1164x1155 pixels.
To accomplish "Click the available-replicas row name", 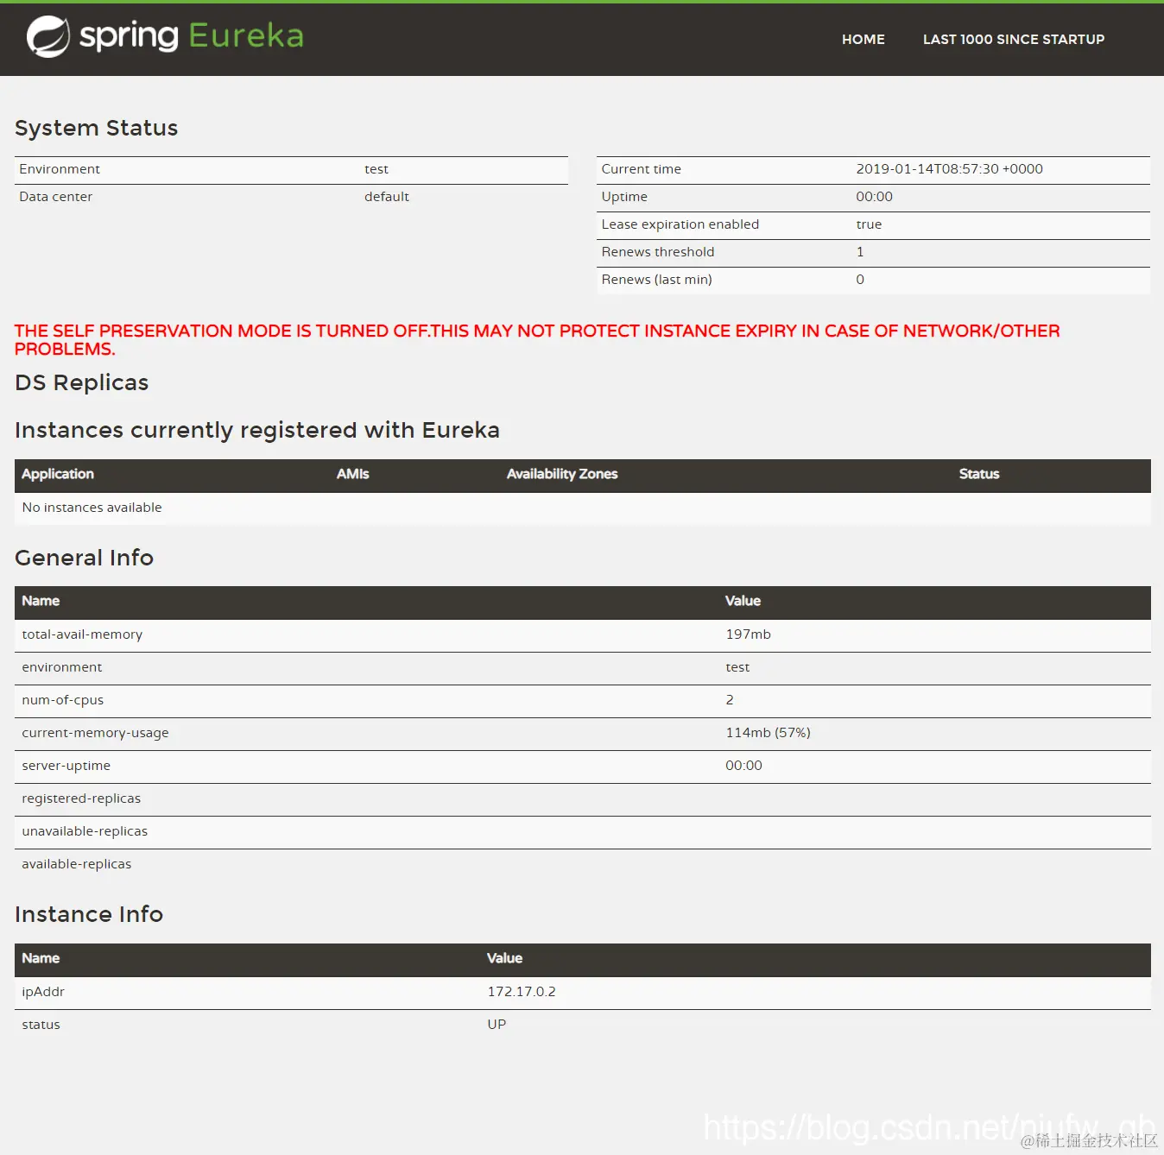I will (x=76, y=864).
